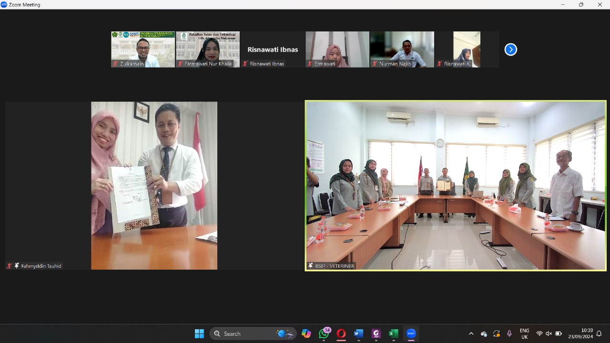Screen dimensions: 610x343
Task: Expand hidden icons with the tray chevron
Action: (471, 333)
